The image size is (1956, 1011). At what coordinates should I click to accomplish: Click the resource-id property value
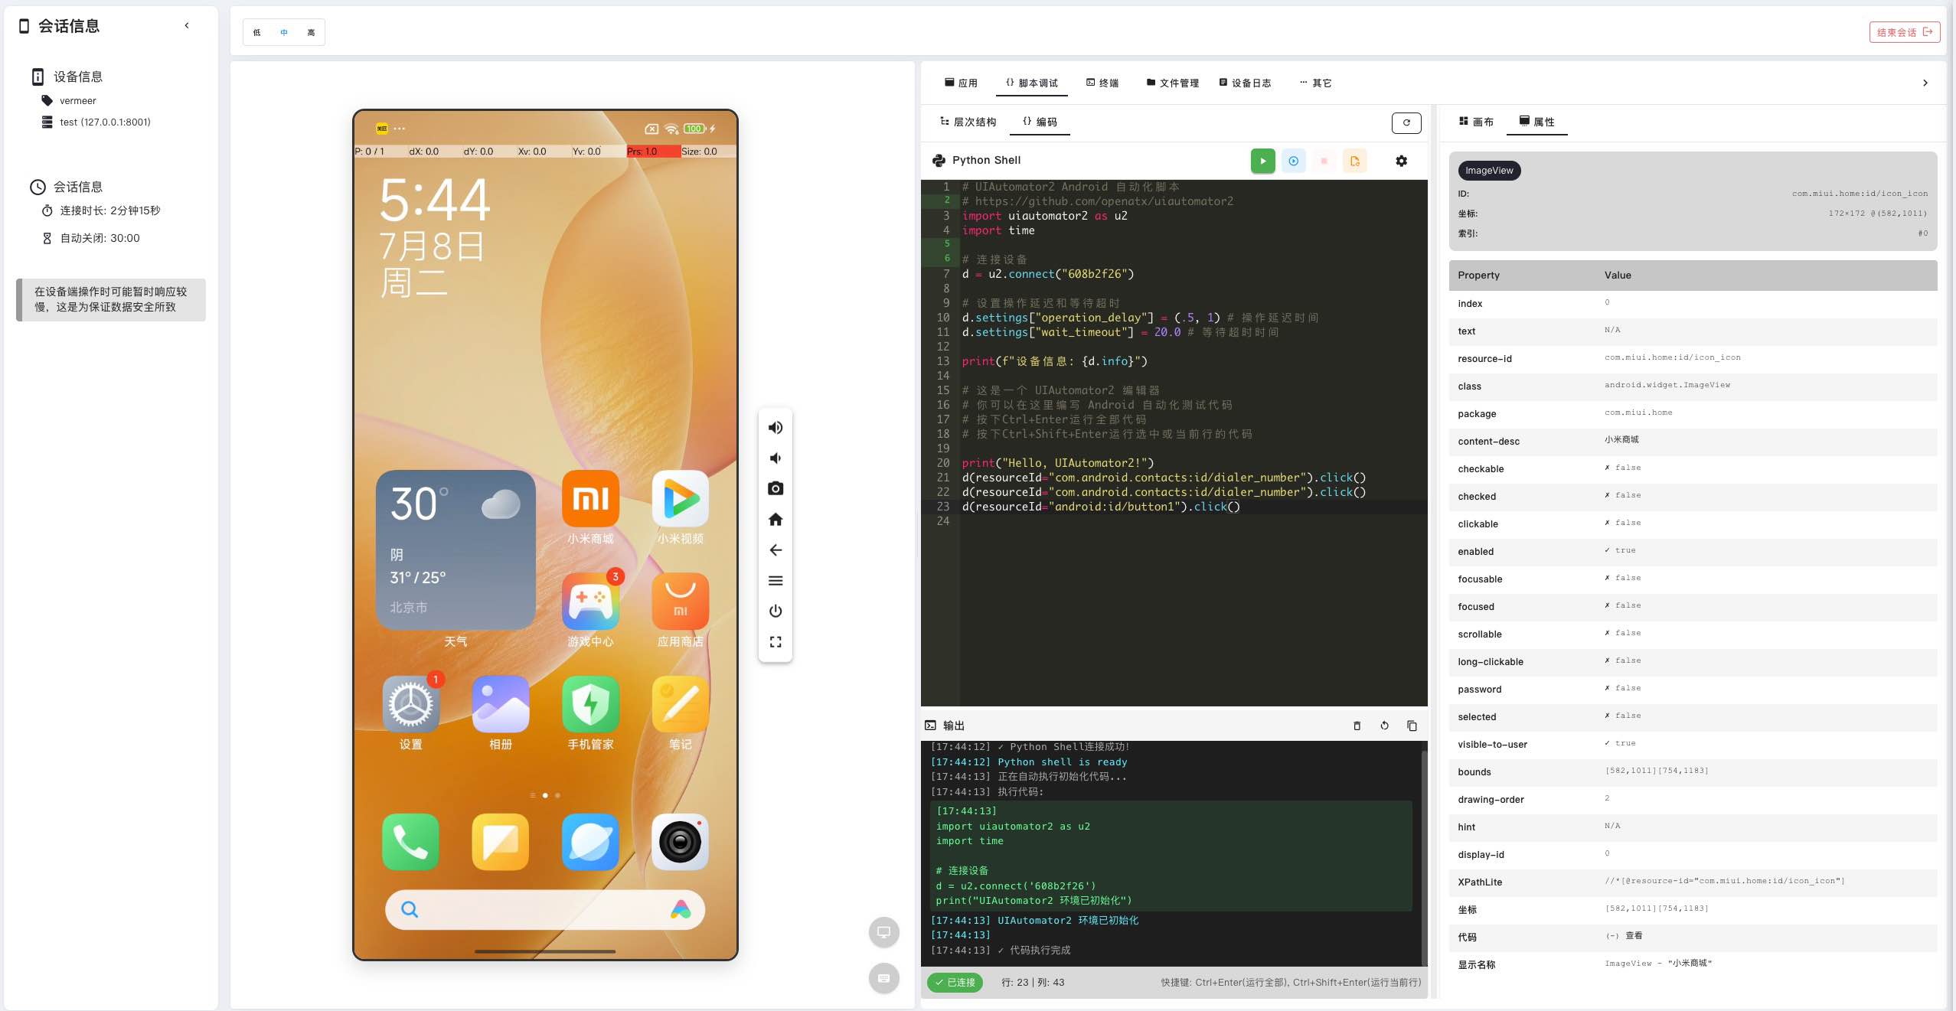point(1672,357)
